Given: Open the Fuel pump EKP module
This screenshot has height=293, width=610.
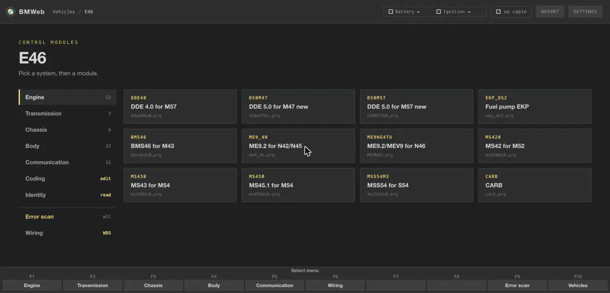Looking at the screenshot, I should [535, 107].
